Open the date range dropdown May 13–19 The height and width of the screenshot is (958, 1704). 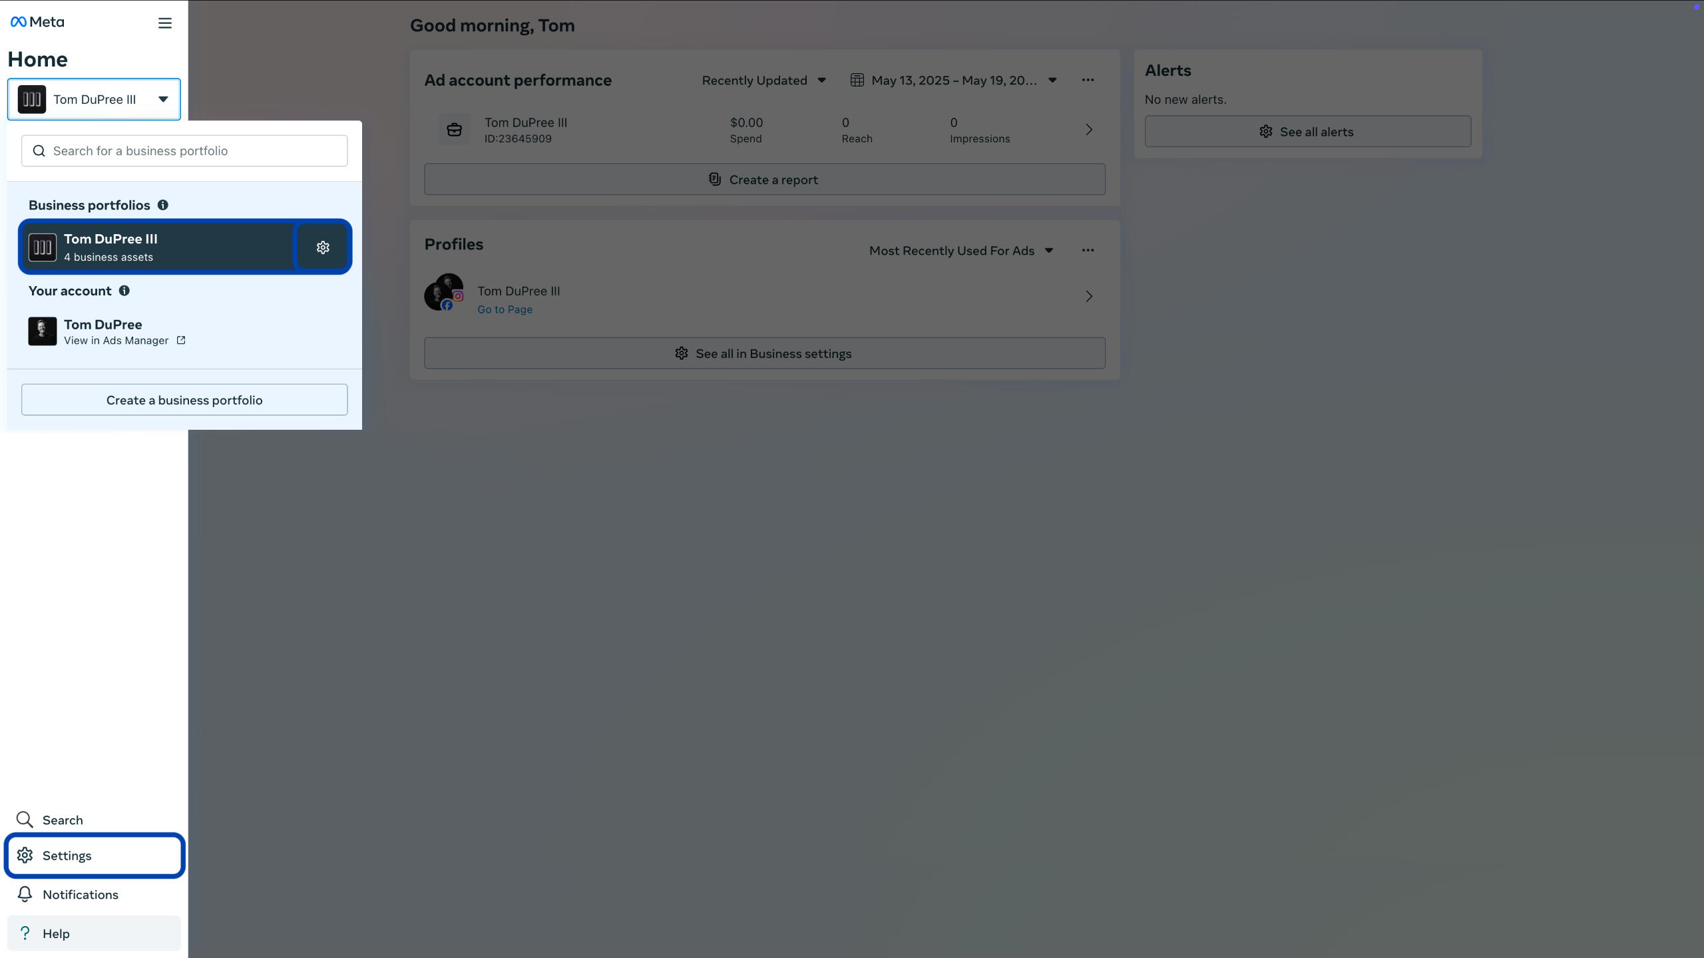click(x=953, y=80)
